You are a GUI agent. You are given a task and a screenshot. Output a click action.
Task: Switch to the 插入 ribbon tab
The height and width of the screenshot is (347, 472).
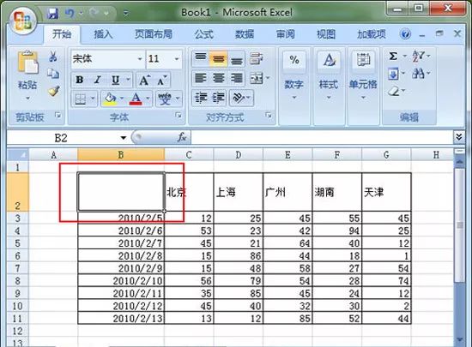pyautogui.click(x=103, y=34)
